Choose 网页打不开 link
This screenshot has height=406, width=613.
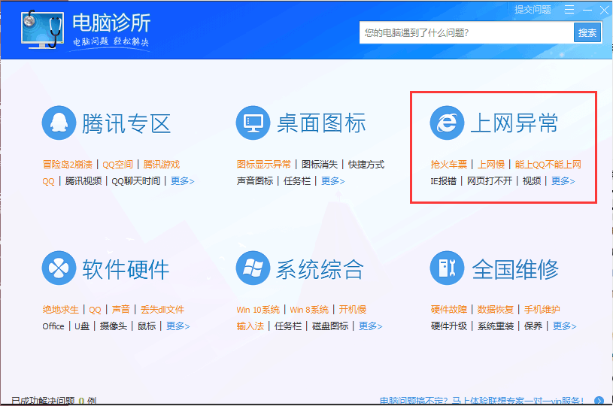tap(490, 181)
